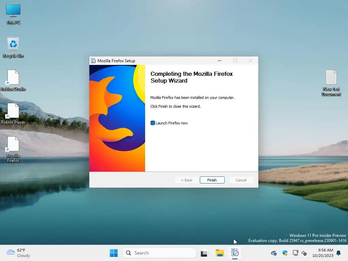Select Roblox Studio shortcut on desktop
Screen dimensions: 348x261
pyautogui.click(x=13, y=80)
